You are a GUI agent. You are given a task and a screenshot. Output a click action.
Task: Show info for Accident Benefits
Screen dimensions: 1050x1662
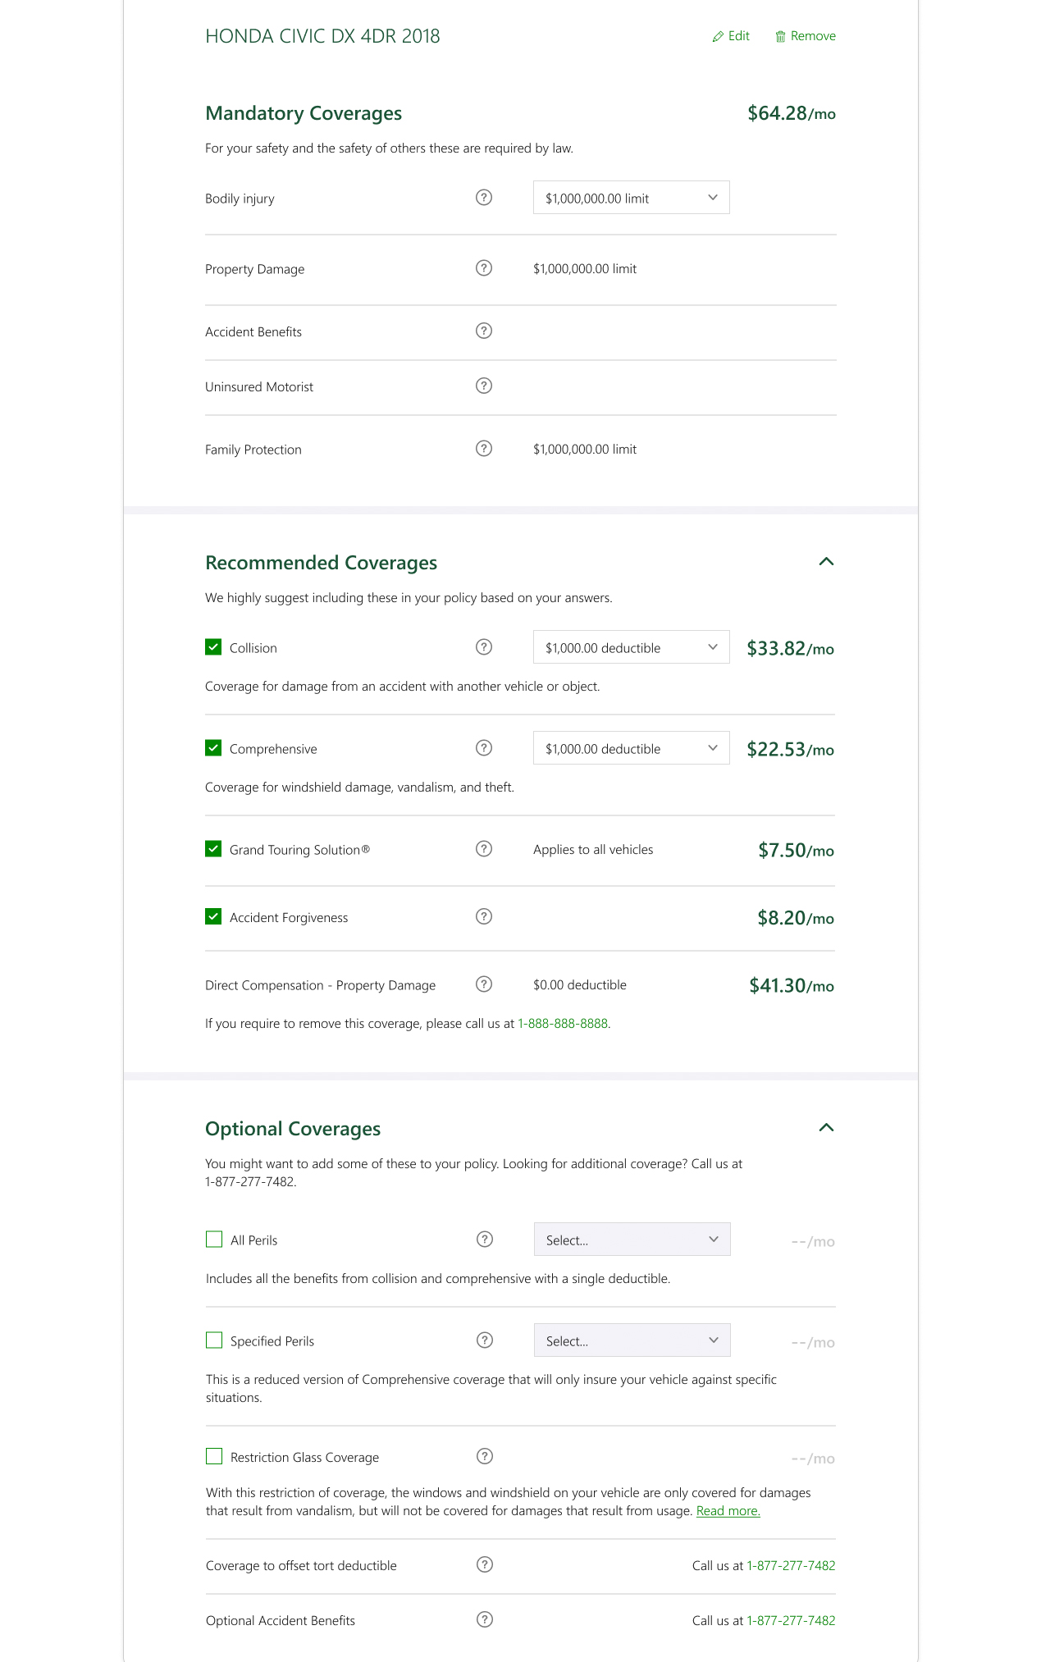coord(484,331)
